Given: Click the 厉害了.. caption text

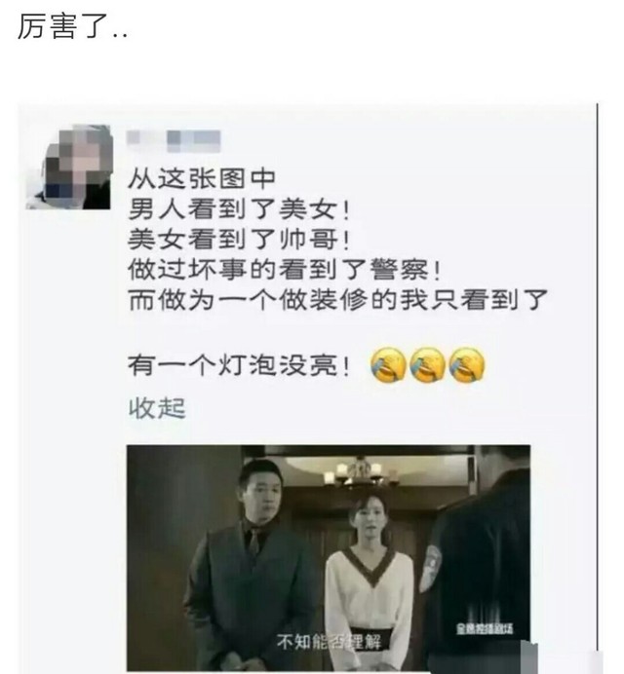Looking at the screenshot, I should click(x=72, y=26).
